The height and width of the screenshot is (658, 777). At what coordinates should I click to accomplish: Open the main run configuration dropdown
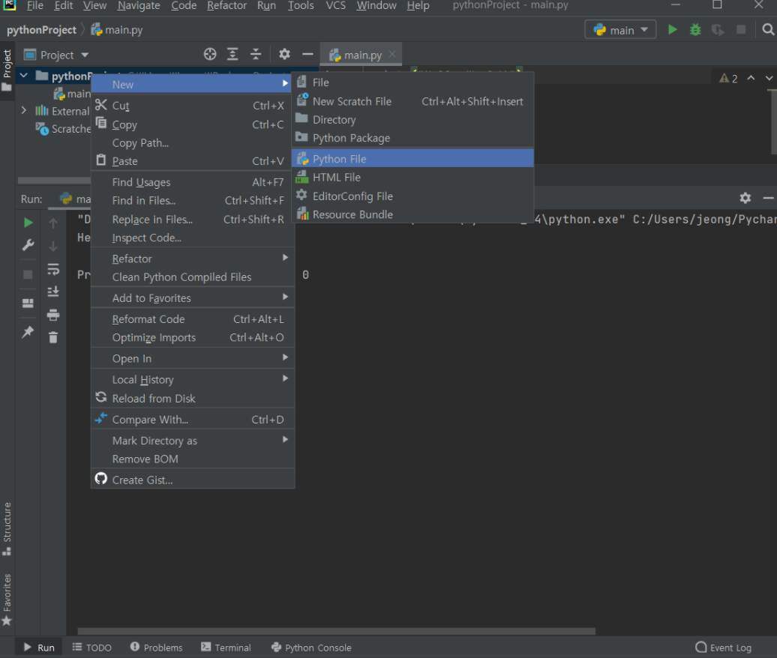coord(620,30)
